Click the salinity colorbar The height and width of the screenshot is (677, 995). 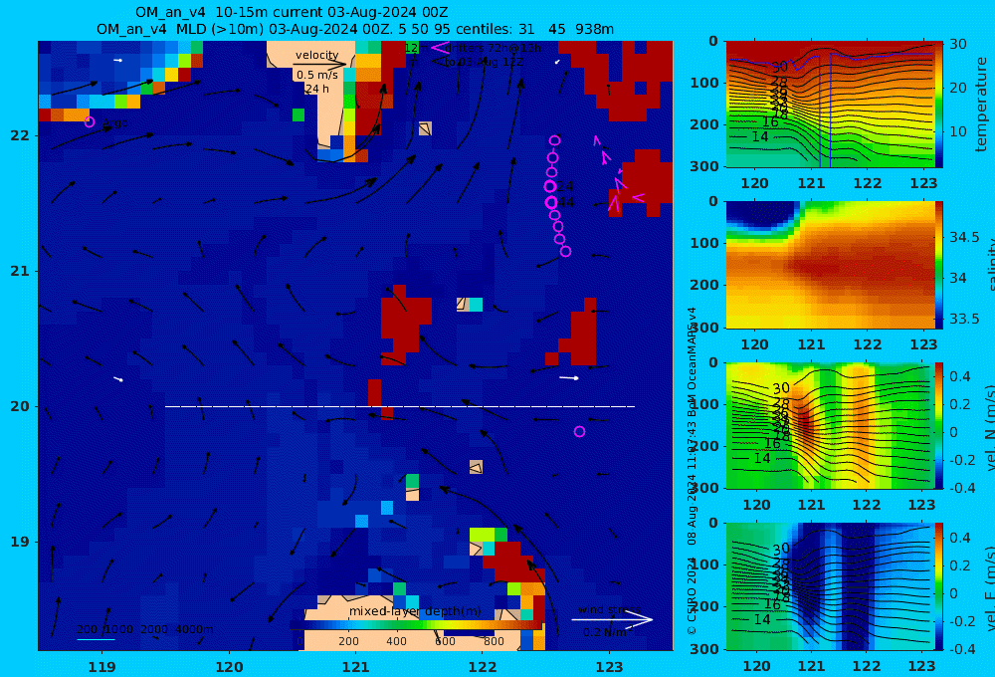tap(938, 265)
